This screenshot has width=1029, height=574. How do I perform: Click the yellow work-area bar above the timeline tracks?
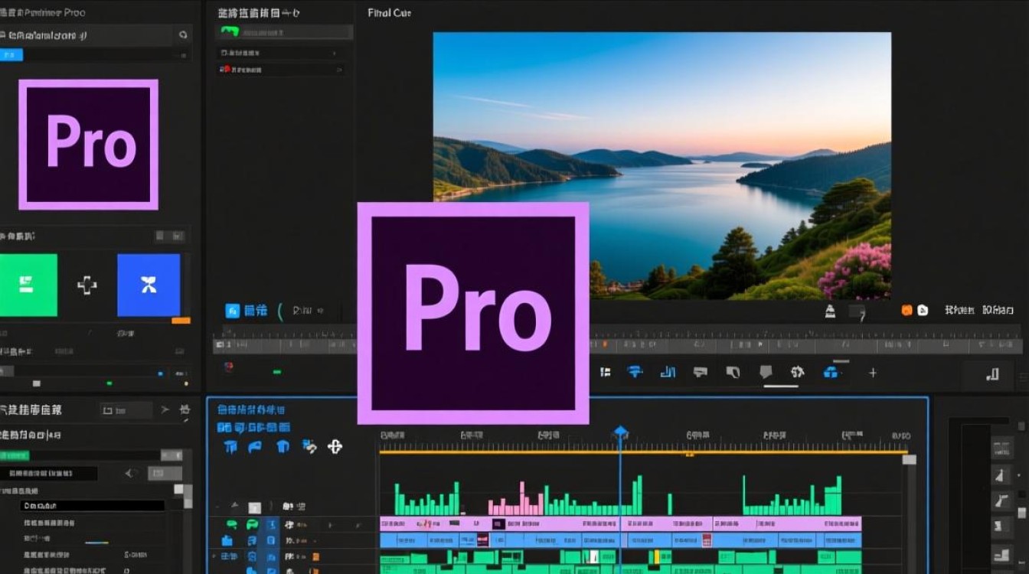pos(643,452)
